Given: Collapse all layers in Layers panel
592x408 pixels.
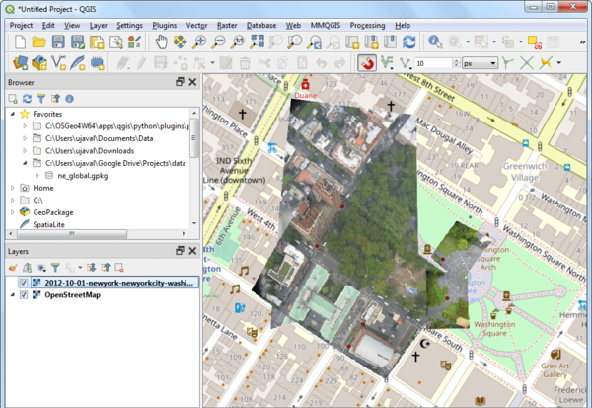Looking at the screenshot, I should (106, 268).
